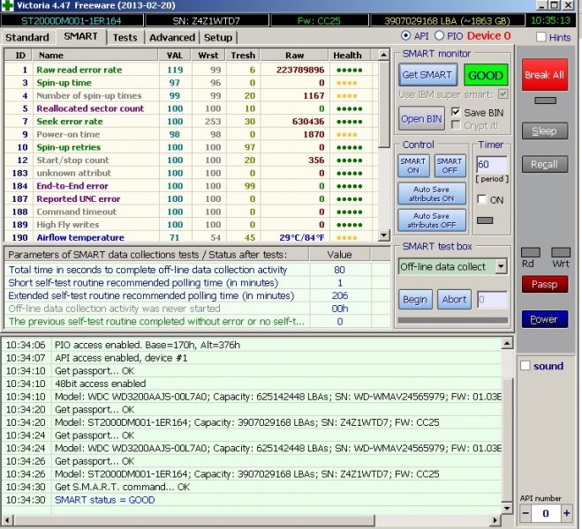
Task: Increase API number with plus button
Action: [x=566, y=513]
